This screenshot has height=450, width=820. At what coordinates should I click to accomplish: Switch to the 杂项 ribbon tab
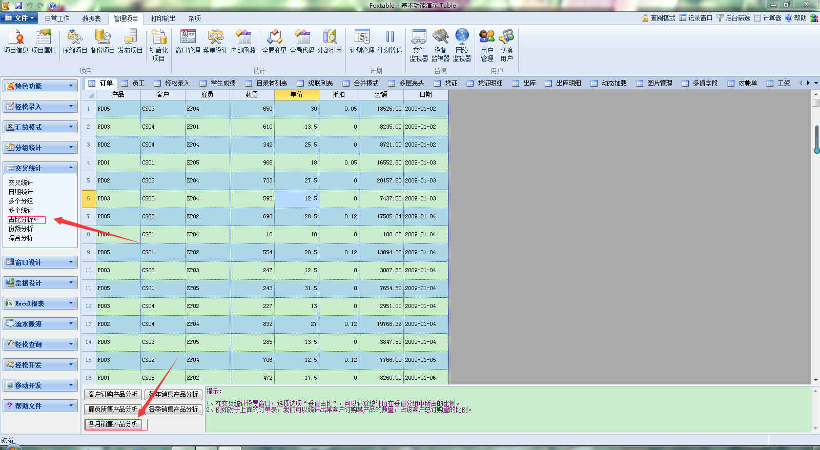194,18
